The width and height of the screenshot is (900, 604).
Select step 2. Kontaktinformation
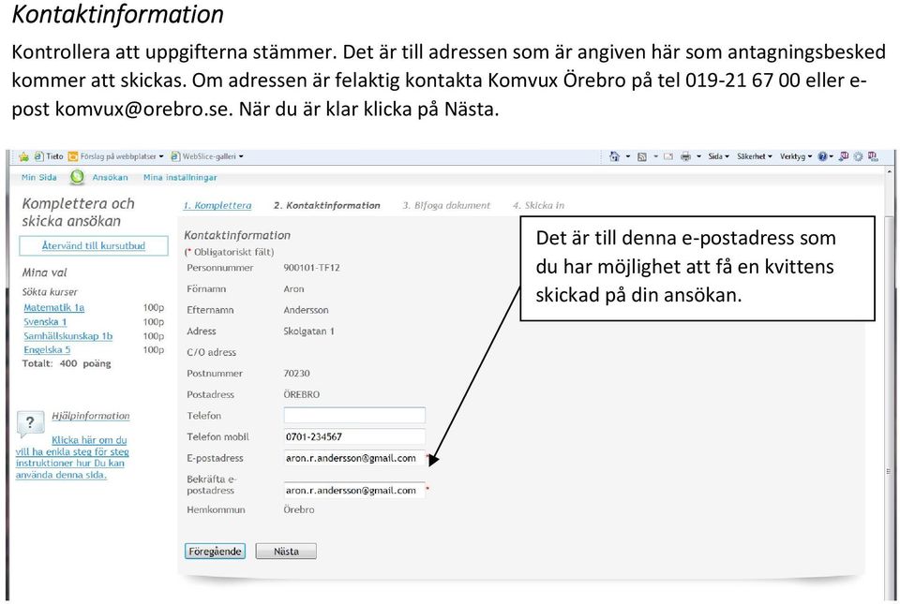click(326, 205)
